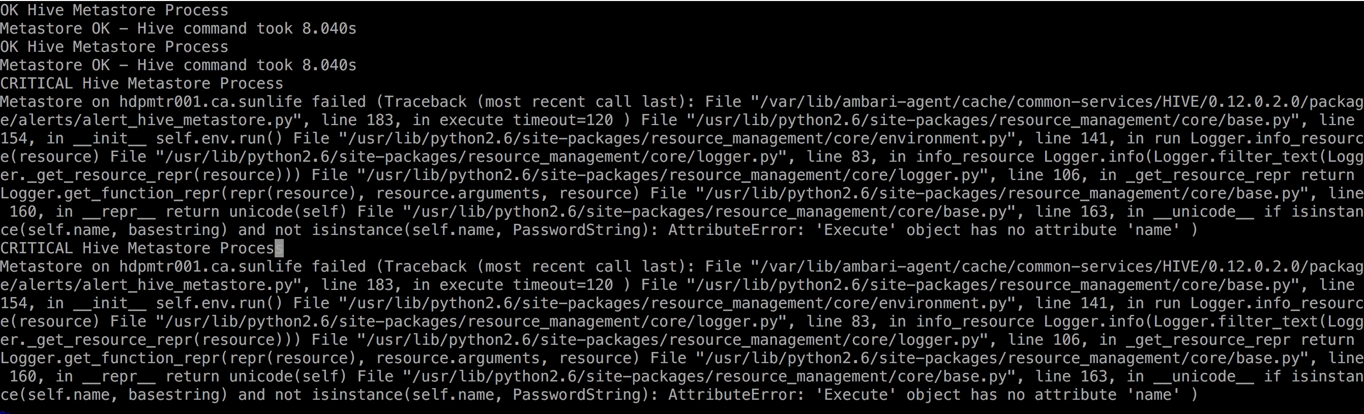Click '8.040s' in the first Metastore OK line

pos(330,28)
